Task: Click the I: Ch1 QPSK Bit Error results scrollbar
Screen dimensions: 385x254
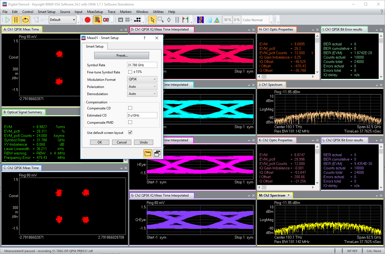Action: tap(381, 56)
